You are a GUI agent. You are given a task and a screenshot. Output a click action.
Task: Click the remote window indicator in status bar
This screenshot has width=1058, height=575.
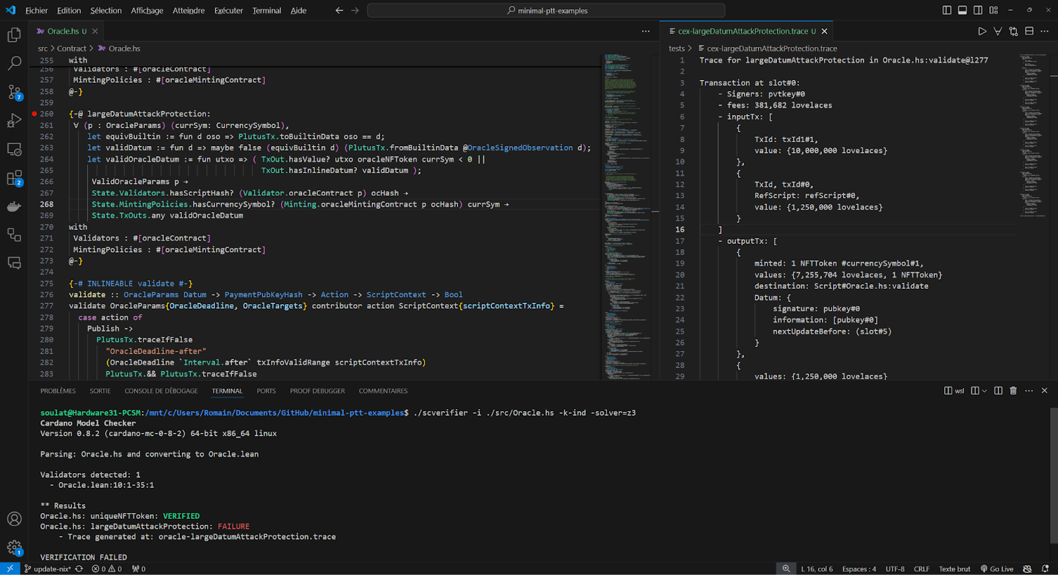click(x=10, y=568)
